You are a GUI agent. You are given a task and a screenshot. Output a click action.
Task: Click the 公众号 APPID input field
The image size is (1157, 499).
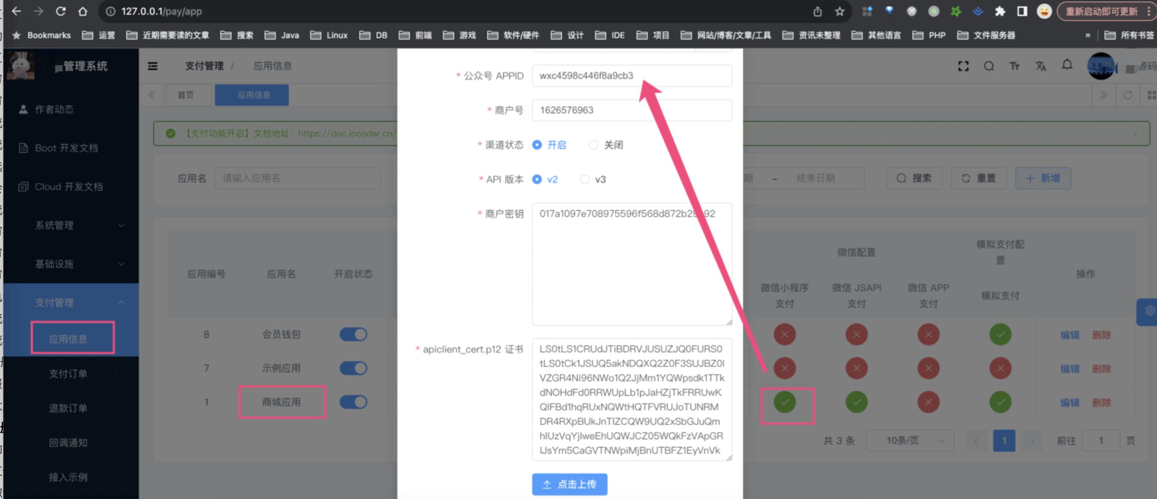pos(632,75)
